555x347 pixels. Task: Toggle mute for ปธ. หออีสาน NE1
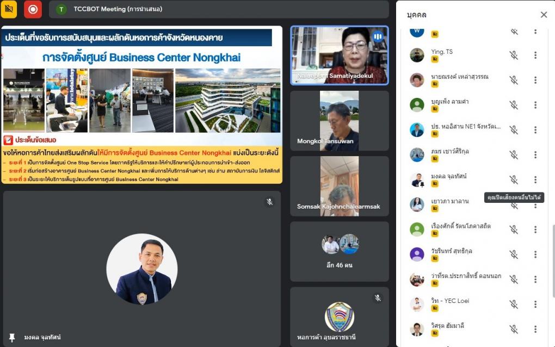(x=514, y=130)
